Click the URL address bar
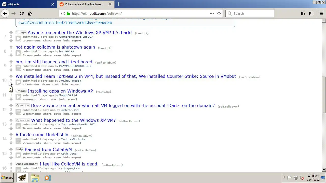This screenshot has height=183, width=326. 141,13
